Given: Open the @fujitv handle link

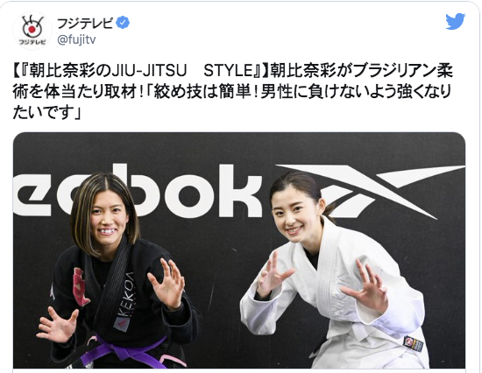Looking at the screenshot, I should coord(76,40).
